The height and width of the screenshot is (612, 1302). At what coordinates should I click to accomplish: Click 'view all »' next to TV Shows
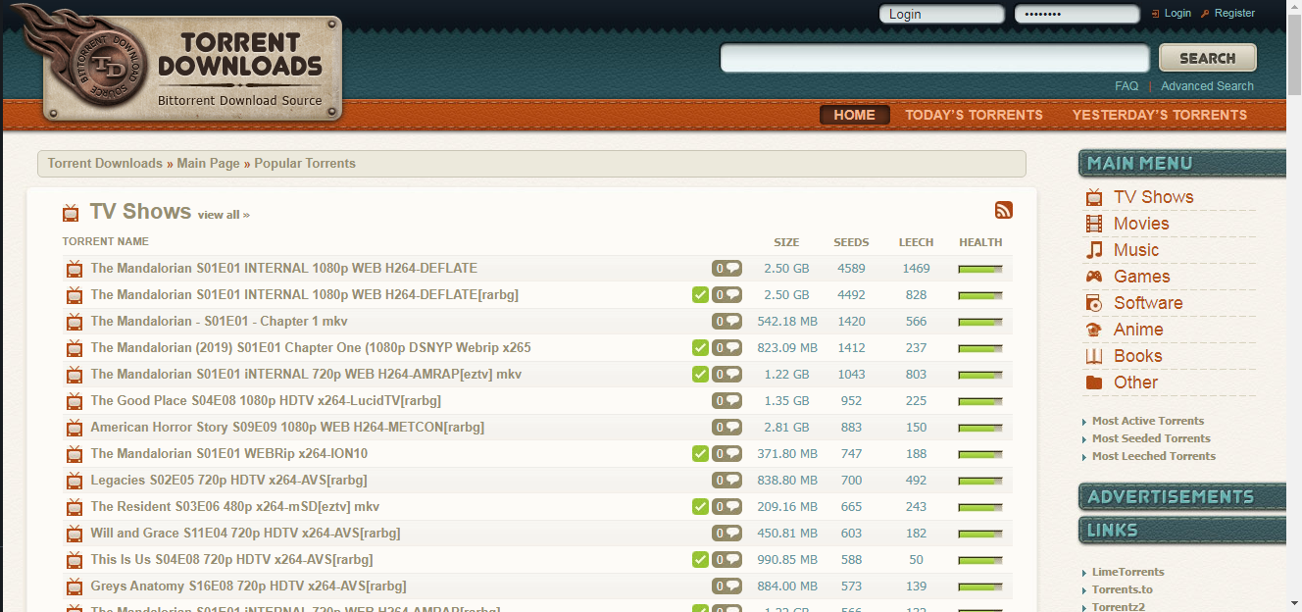click(x=224, y=215)
